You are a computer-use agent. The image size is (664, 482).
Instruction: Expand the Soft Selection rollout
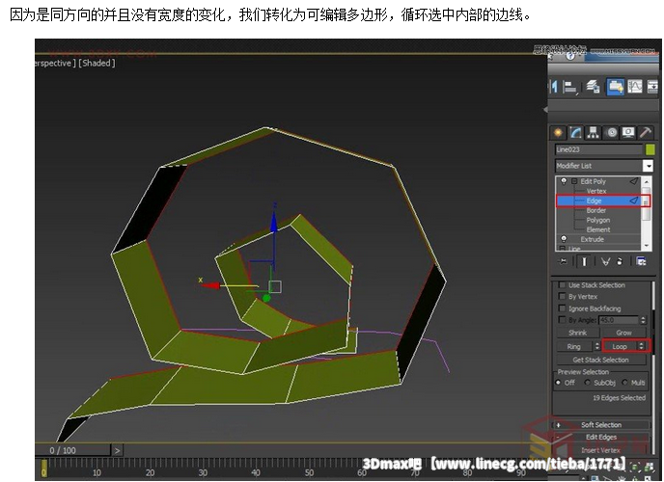[x=601, y=425]
